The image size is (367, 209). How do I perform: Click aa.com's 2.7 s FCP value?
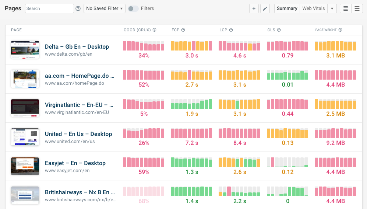coord(192,84)
